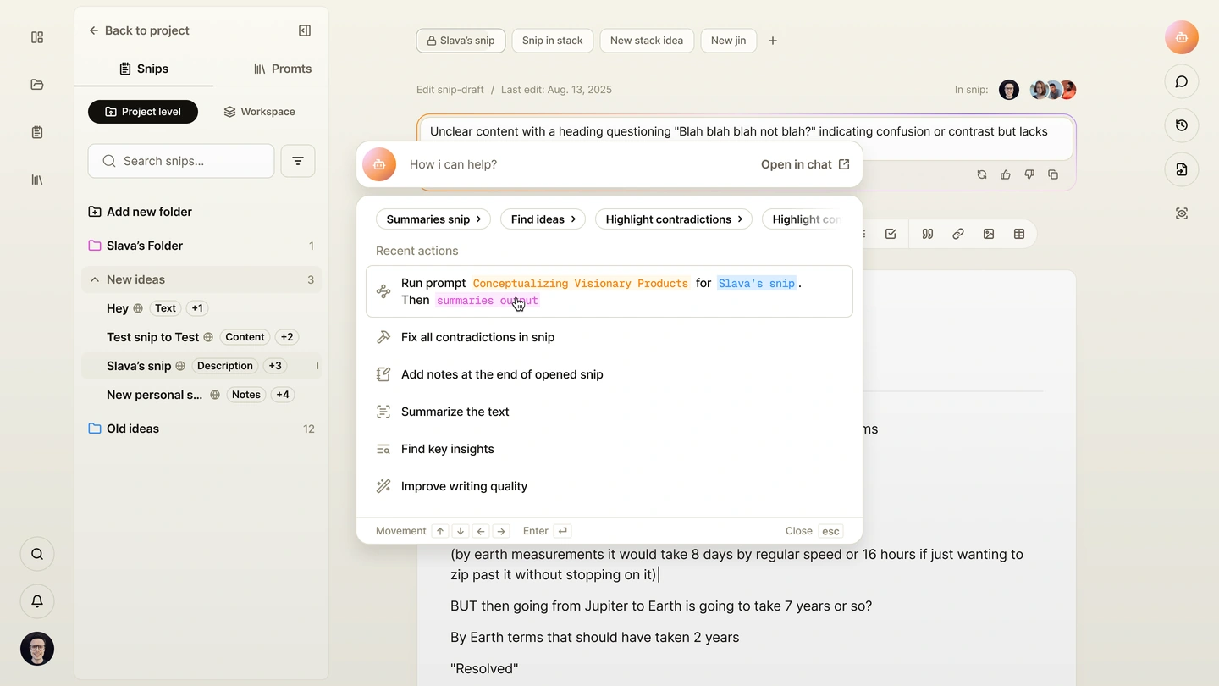This screenshot has height=686, width=1219.
Task: Open notifications bell
Action: (x=37, y=601)
